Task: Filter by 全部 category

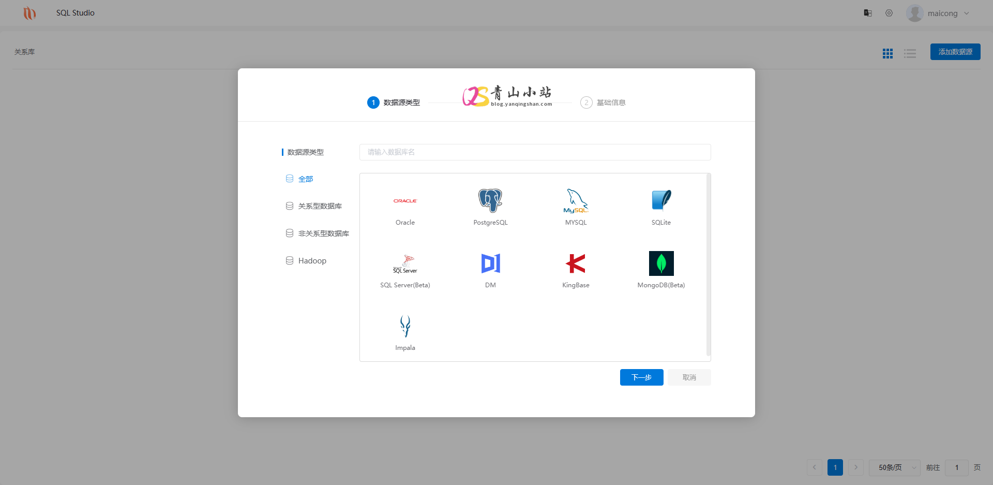Action: [306, 179]
